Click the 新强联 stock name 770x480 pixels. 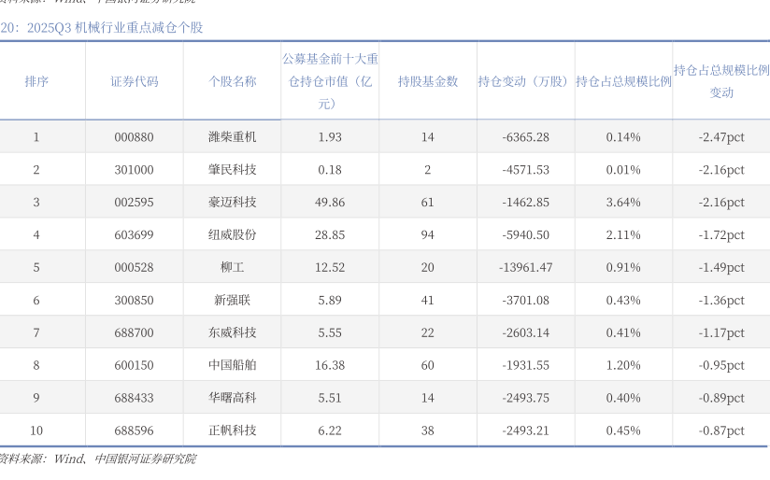pos(232,301)
